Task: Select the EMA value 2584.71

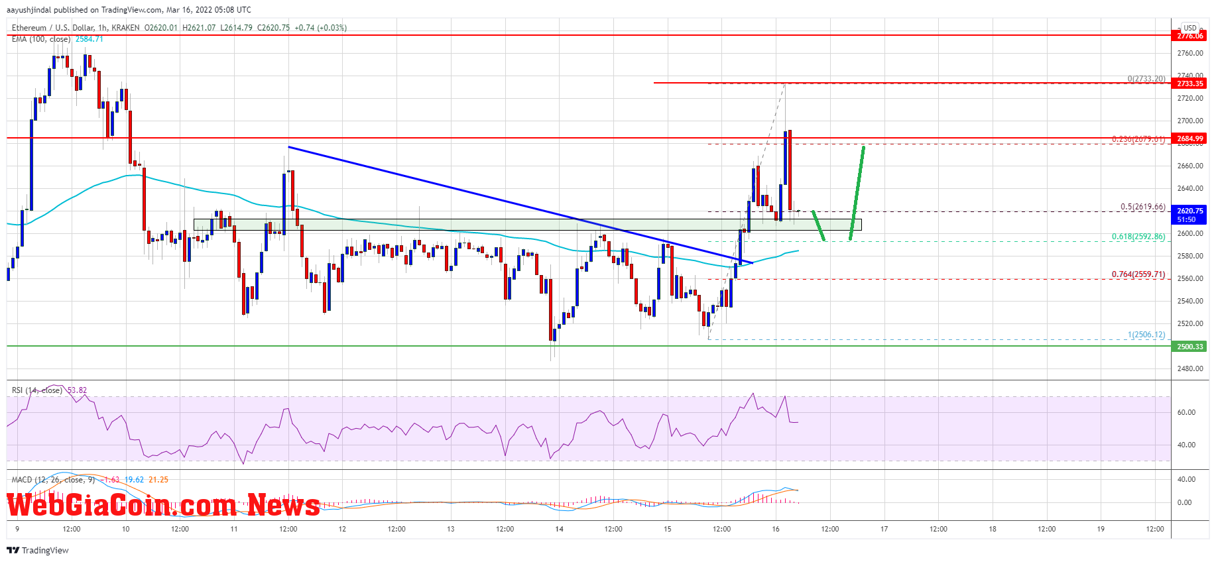Action: click(89, 39)
